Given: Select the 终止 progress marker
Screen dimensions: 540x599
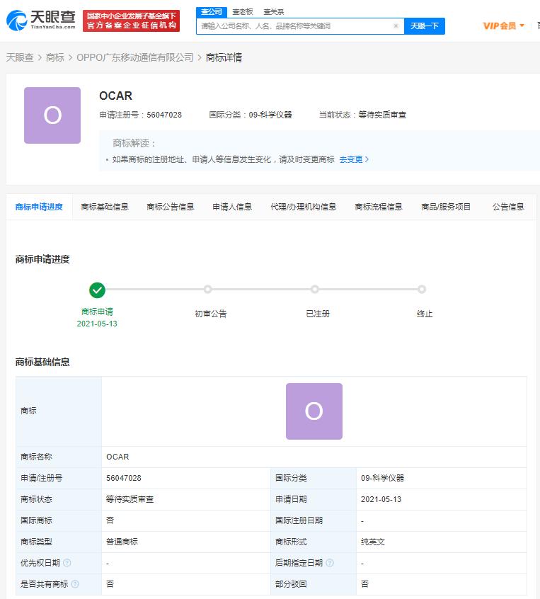Looking at the screenshot, I should (422, 289).
